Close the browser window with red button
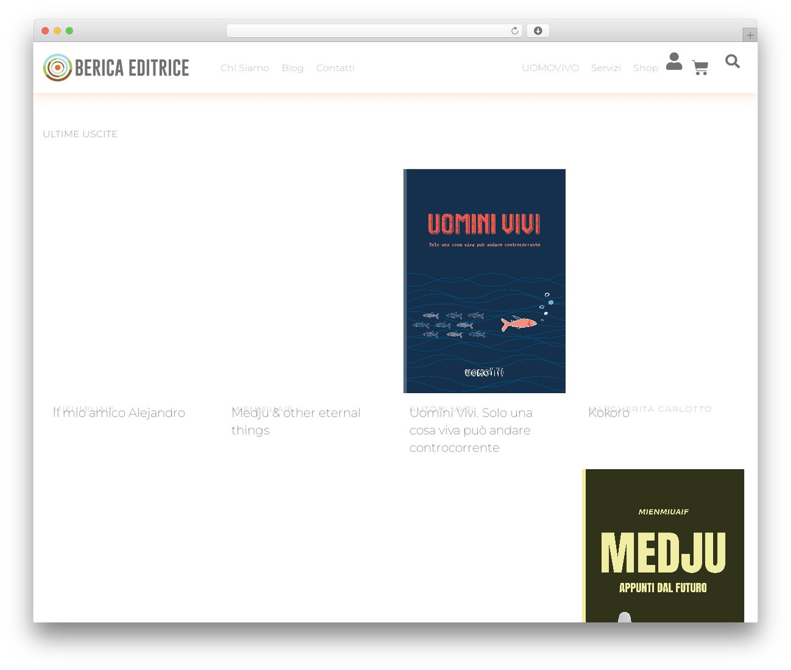Screen dimensions: 791x670 coord(45,31)
